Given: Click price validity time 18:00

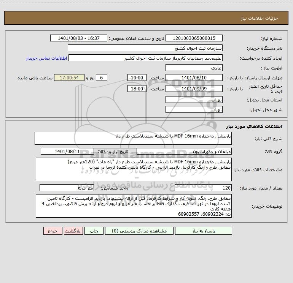Looking at the screenshot, I should tap(137, 89).
